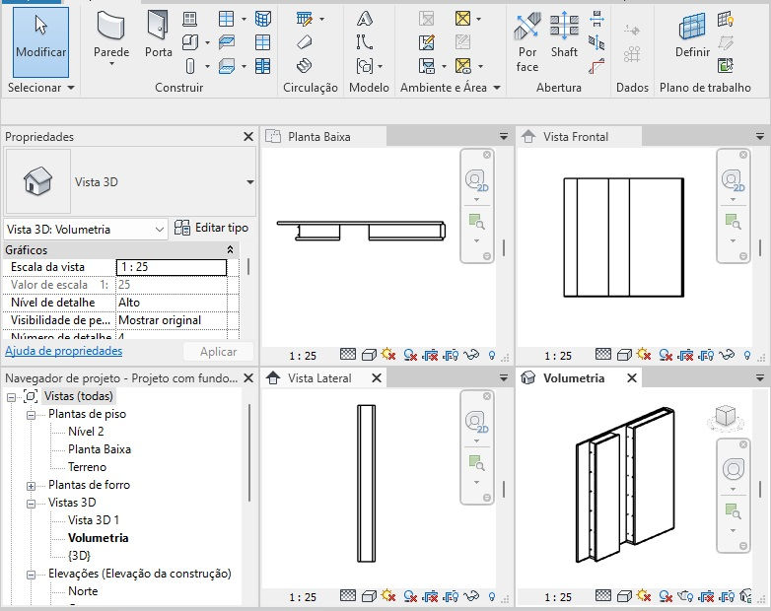Click the Aplicar button

[x=218, y=352]
